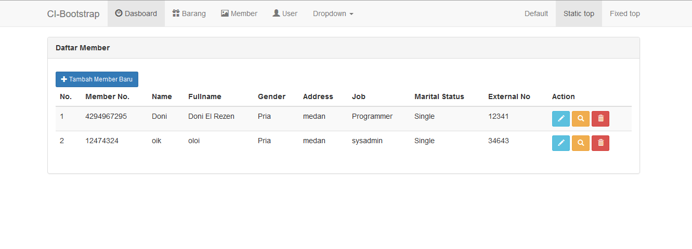Viewport: 692px width, 249px height.
Task: Go to the Barang navbar item
Action: [x=189, y=13]
